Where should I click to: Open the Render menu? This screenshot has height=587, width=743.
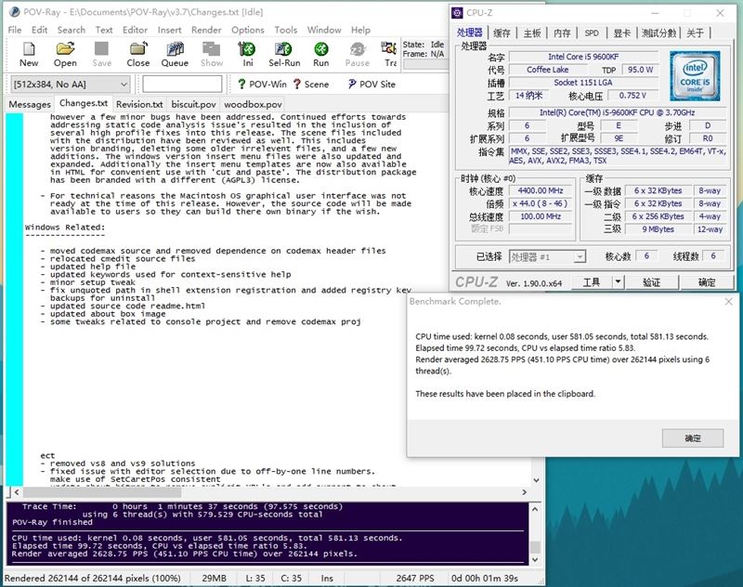point(206,30)
